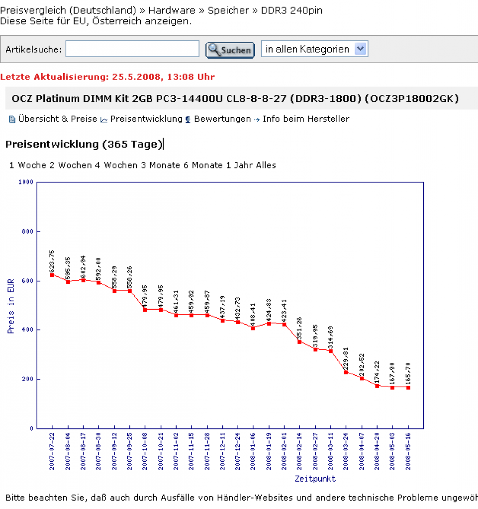Click the Preis in EUR axis label
The width and height of the screenshot is (478, 509).
(11, 306)
